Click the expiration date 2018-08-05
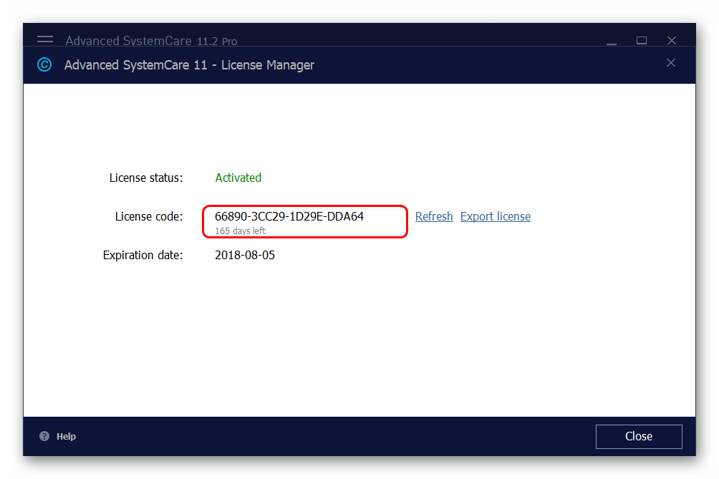719x479 pixels. 245,256
